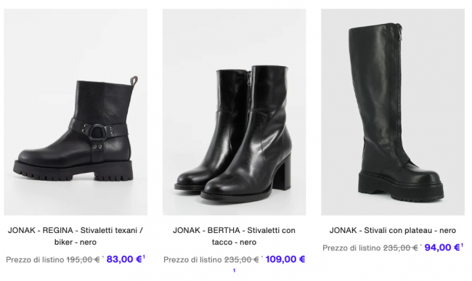The width and height of the screenshot is (472, 281).
Task: Click footnote marker 1 beside 94,00 €
Action: pyautogui.click(x=462, y=245)
